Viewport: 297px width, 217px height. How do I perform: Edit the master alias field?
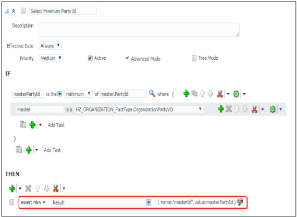[x=40, y=109]
